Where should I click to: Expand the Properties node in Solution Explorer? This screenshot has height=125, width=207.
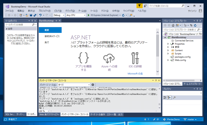168,44
